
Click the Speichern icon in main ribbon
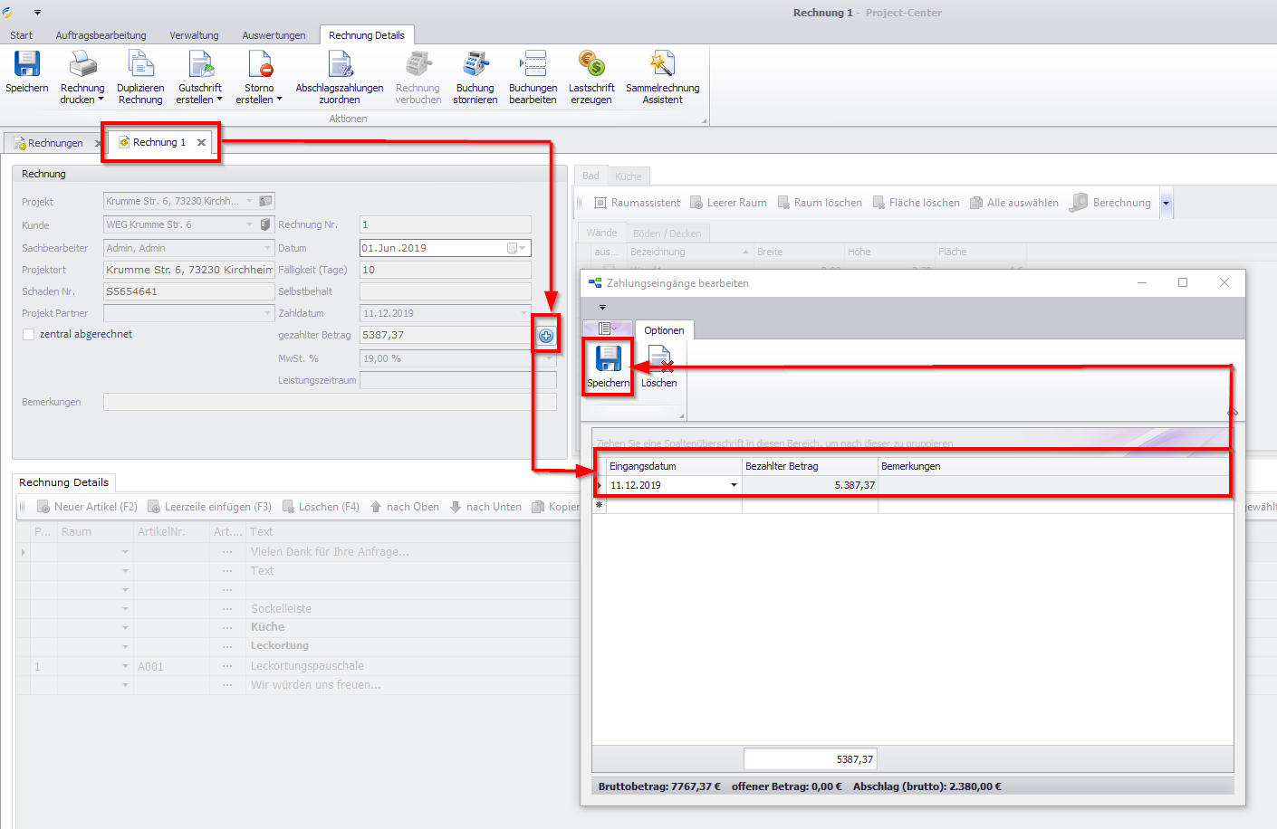pos(27,65)
